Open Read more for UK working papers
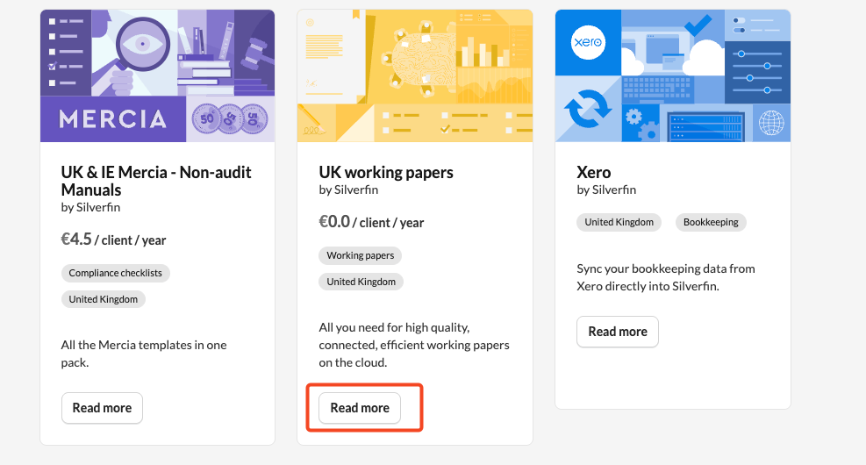The height and width of the screenshot is (465, 866). point(360,408)
